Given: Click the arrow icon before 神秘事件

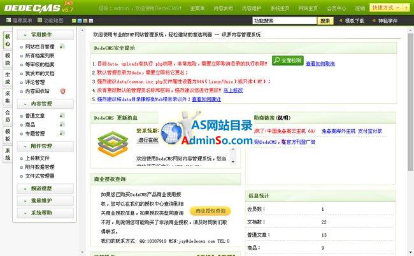Looking at the screenshot, I should [374, 20].
